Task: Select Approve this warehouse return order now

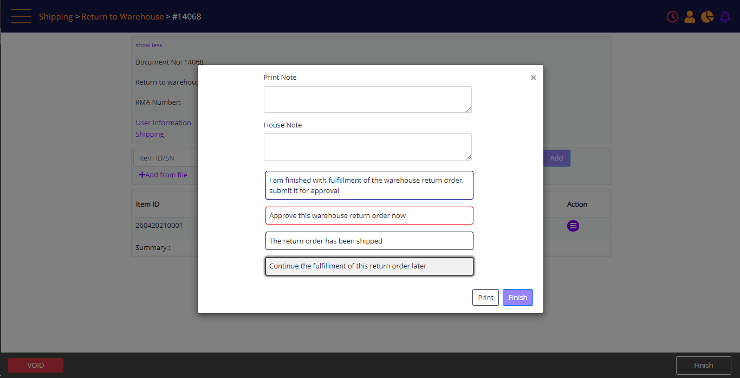Action: pos(369,215)
